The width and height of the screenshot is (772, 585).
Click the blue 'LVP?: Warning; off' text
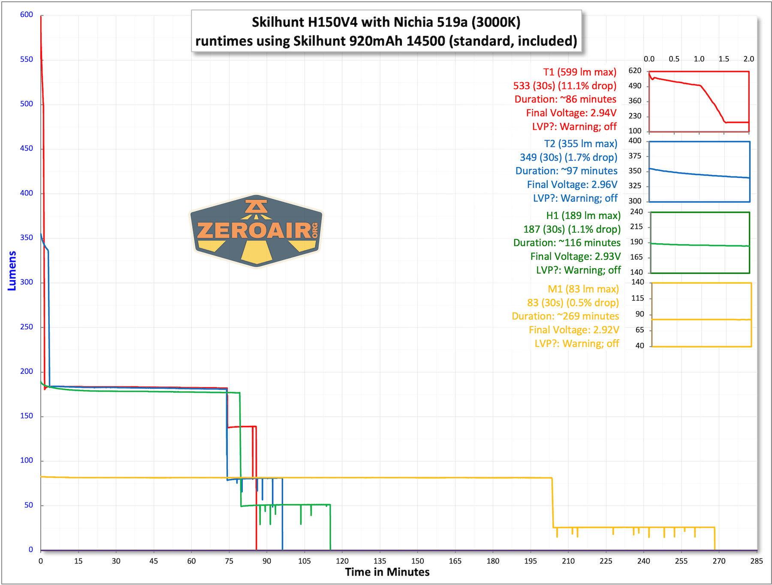click(x=575, y=198)
